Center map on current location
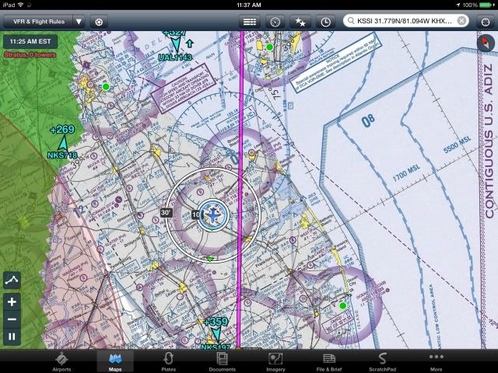This screenshot has height=373, width=498. (x=484, y=22)
